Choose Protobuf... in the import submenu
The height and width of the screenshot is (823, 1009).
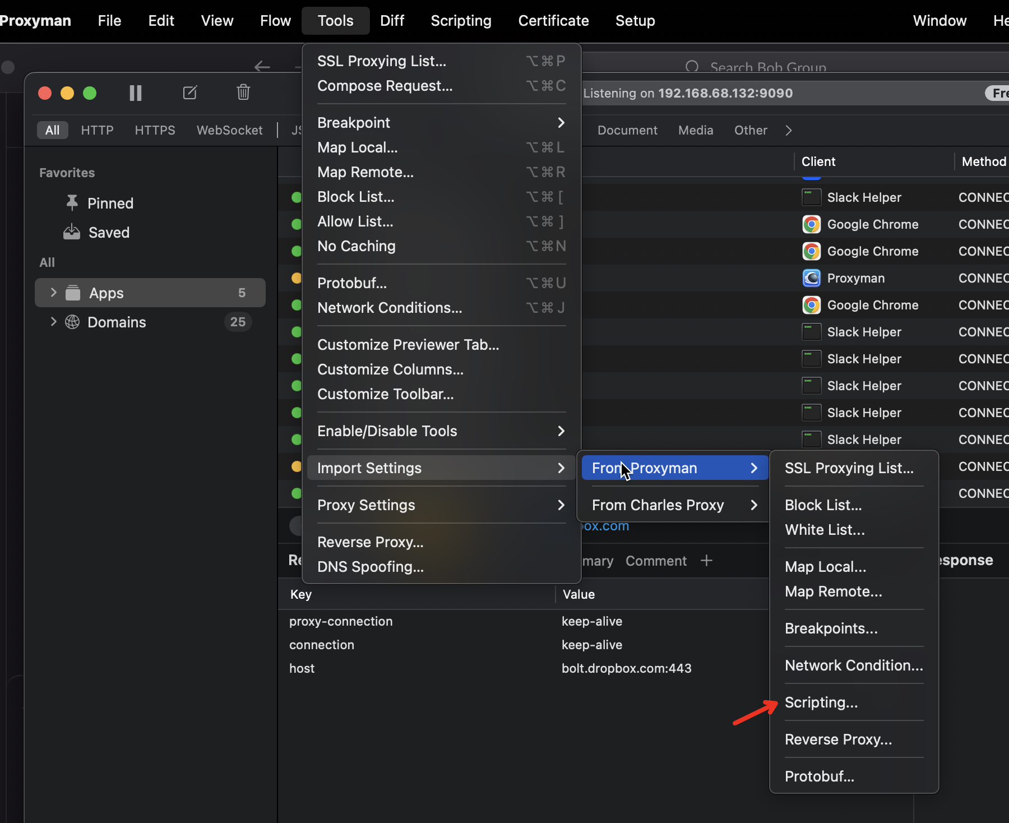click(x=854, y=776)
